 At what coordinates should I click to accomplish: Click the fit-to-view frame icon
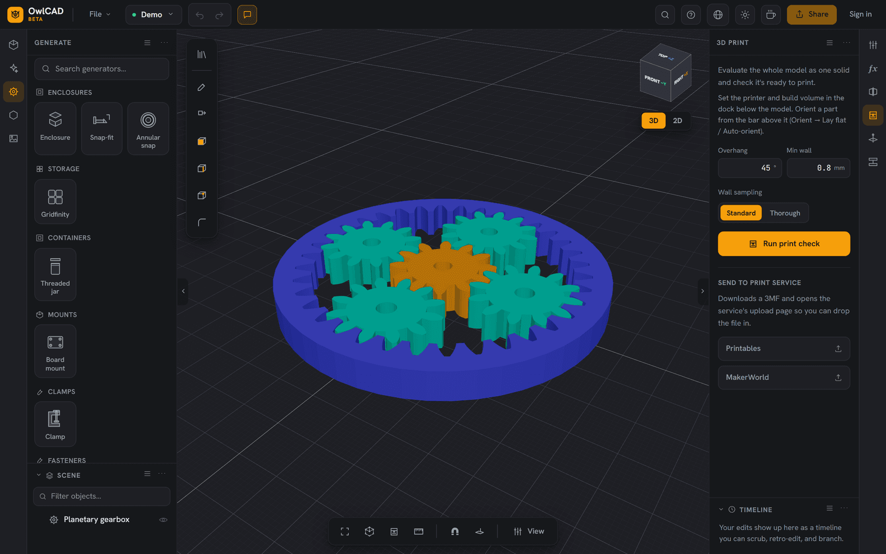(345, 531)
